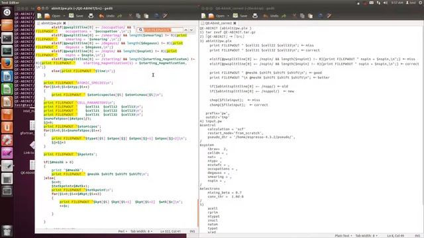Save abinit2pw.plx in left gedit

point(76,16)
